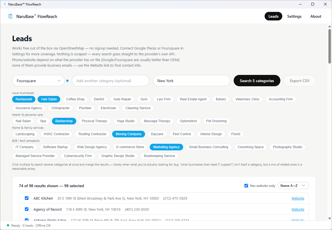
Task: Select the Cybersecurity Firm chip
Action: [x=78, y=156]
